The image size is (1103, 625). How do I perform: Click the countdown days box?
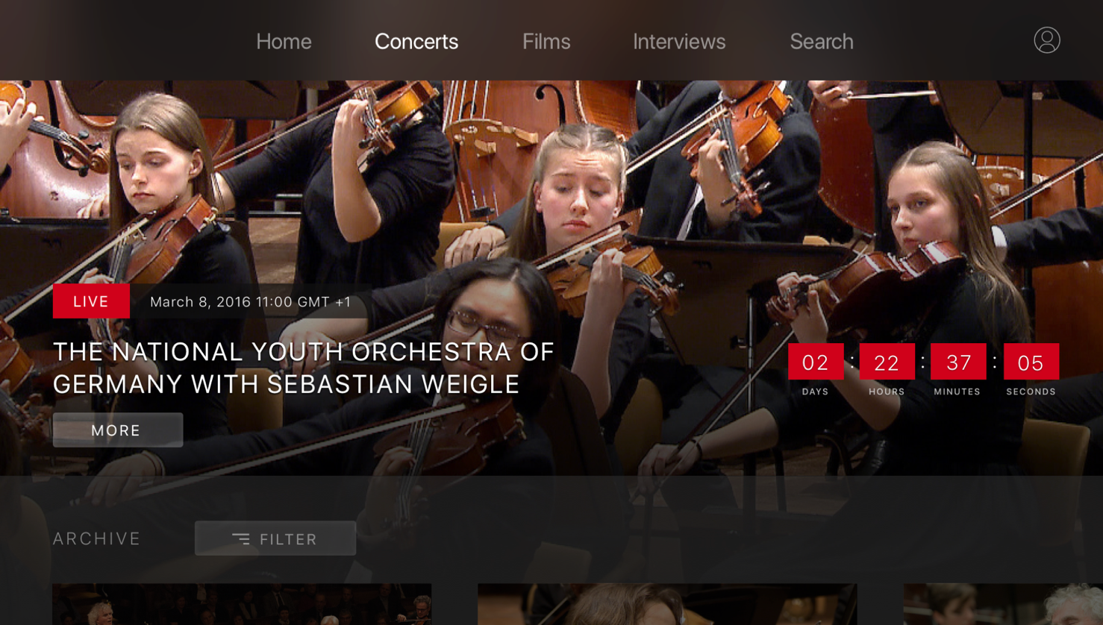pos(815,362)
